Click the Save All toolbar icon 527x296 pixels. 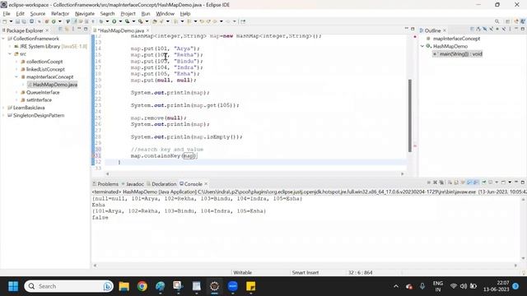24,21
